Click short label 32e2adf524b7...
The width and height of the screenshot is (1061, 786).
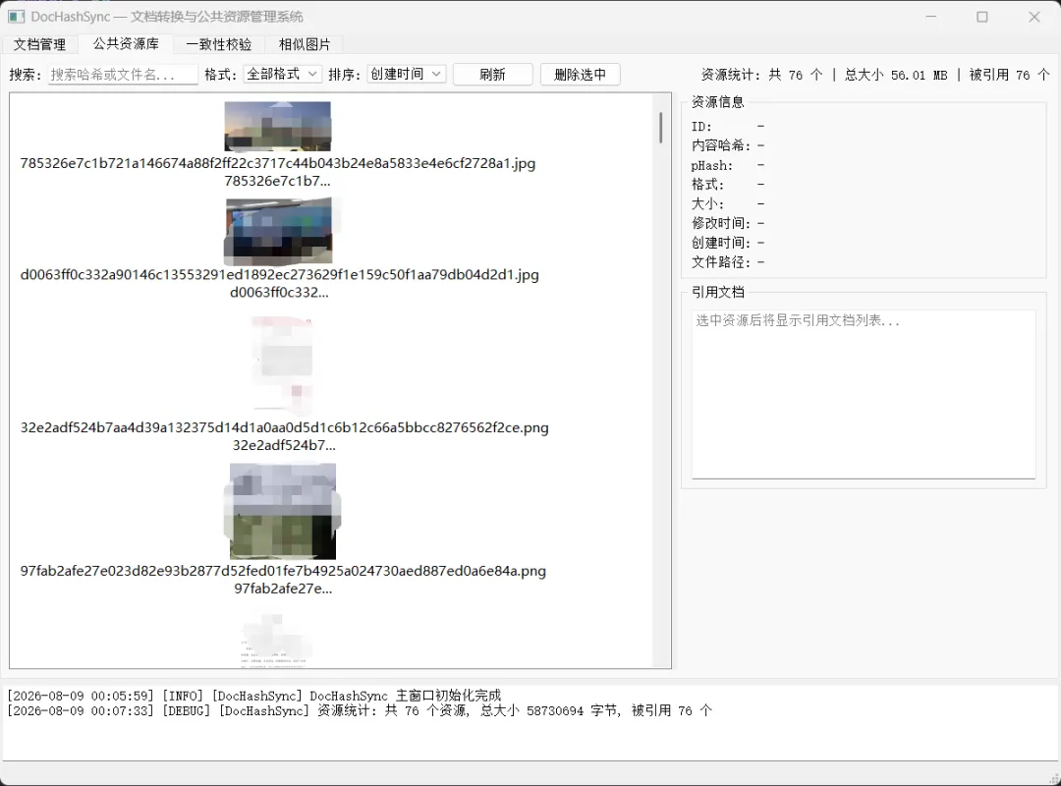pyautogui.click(x=284, y=445)
